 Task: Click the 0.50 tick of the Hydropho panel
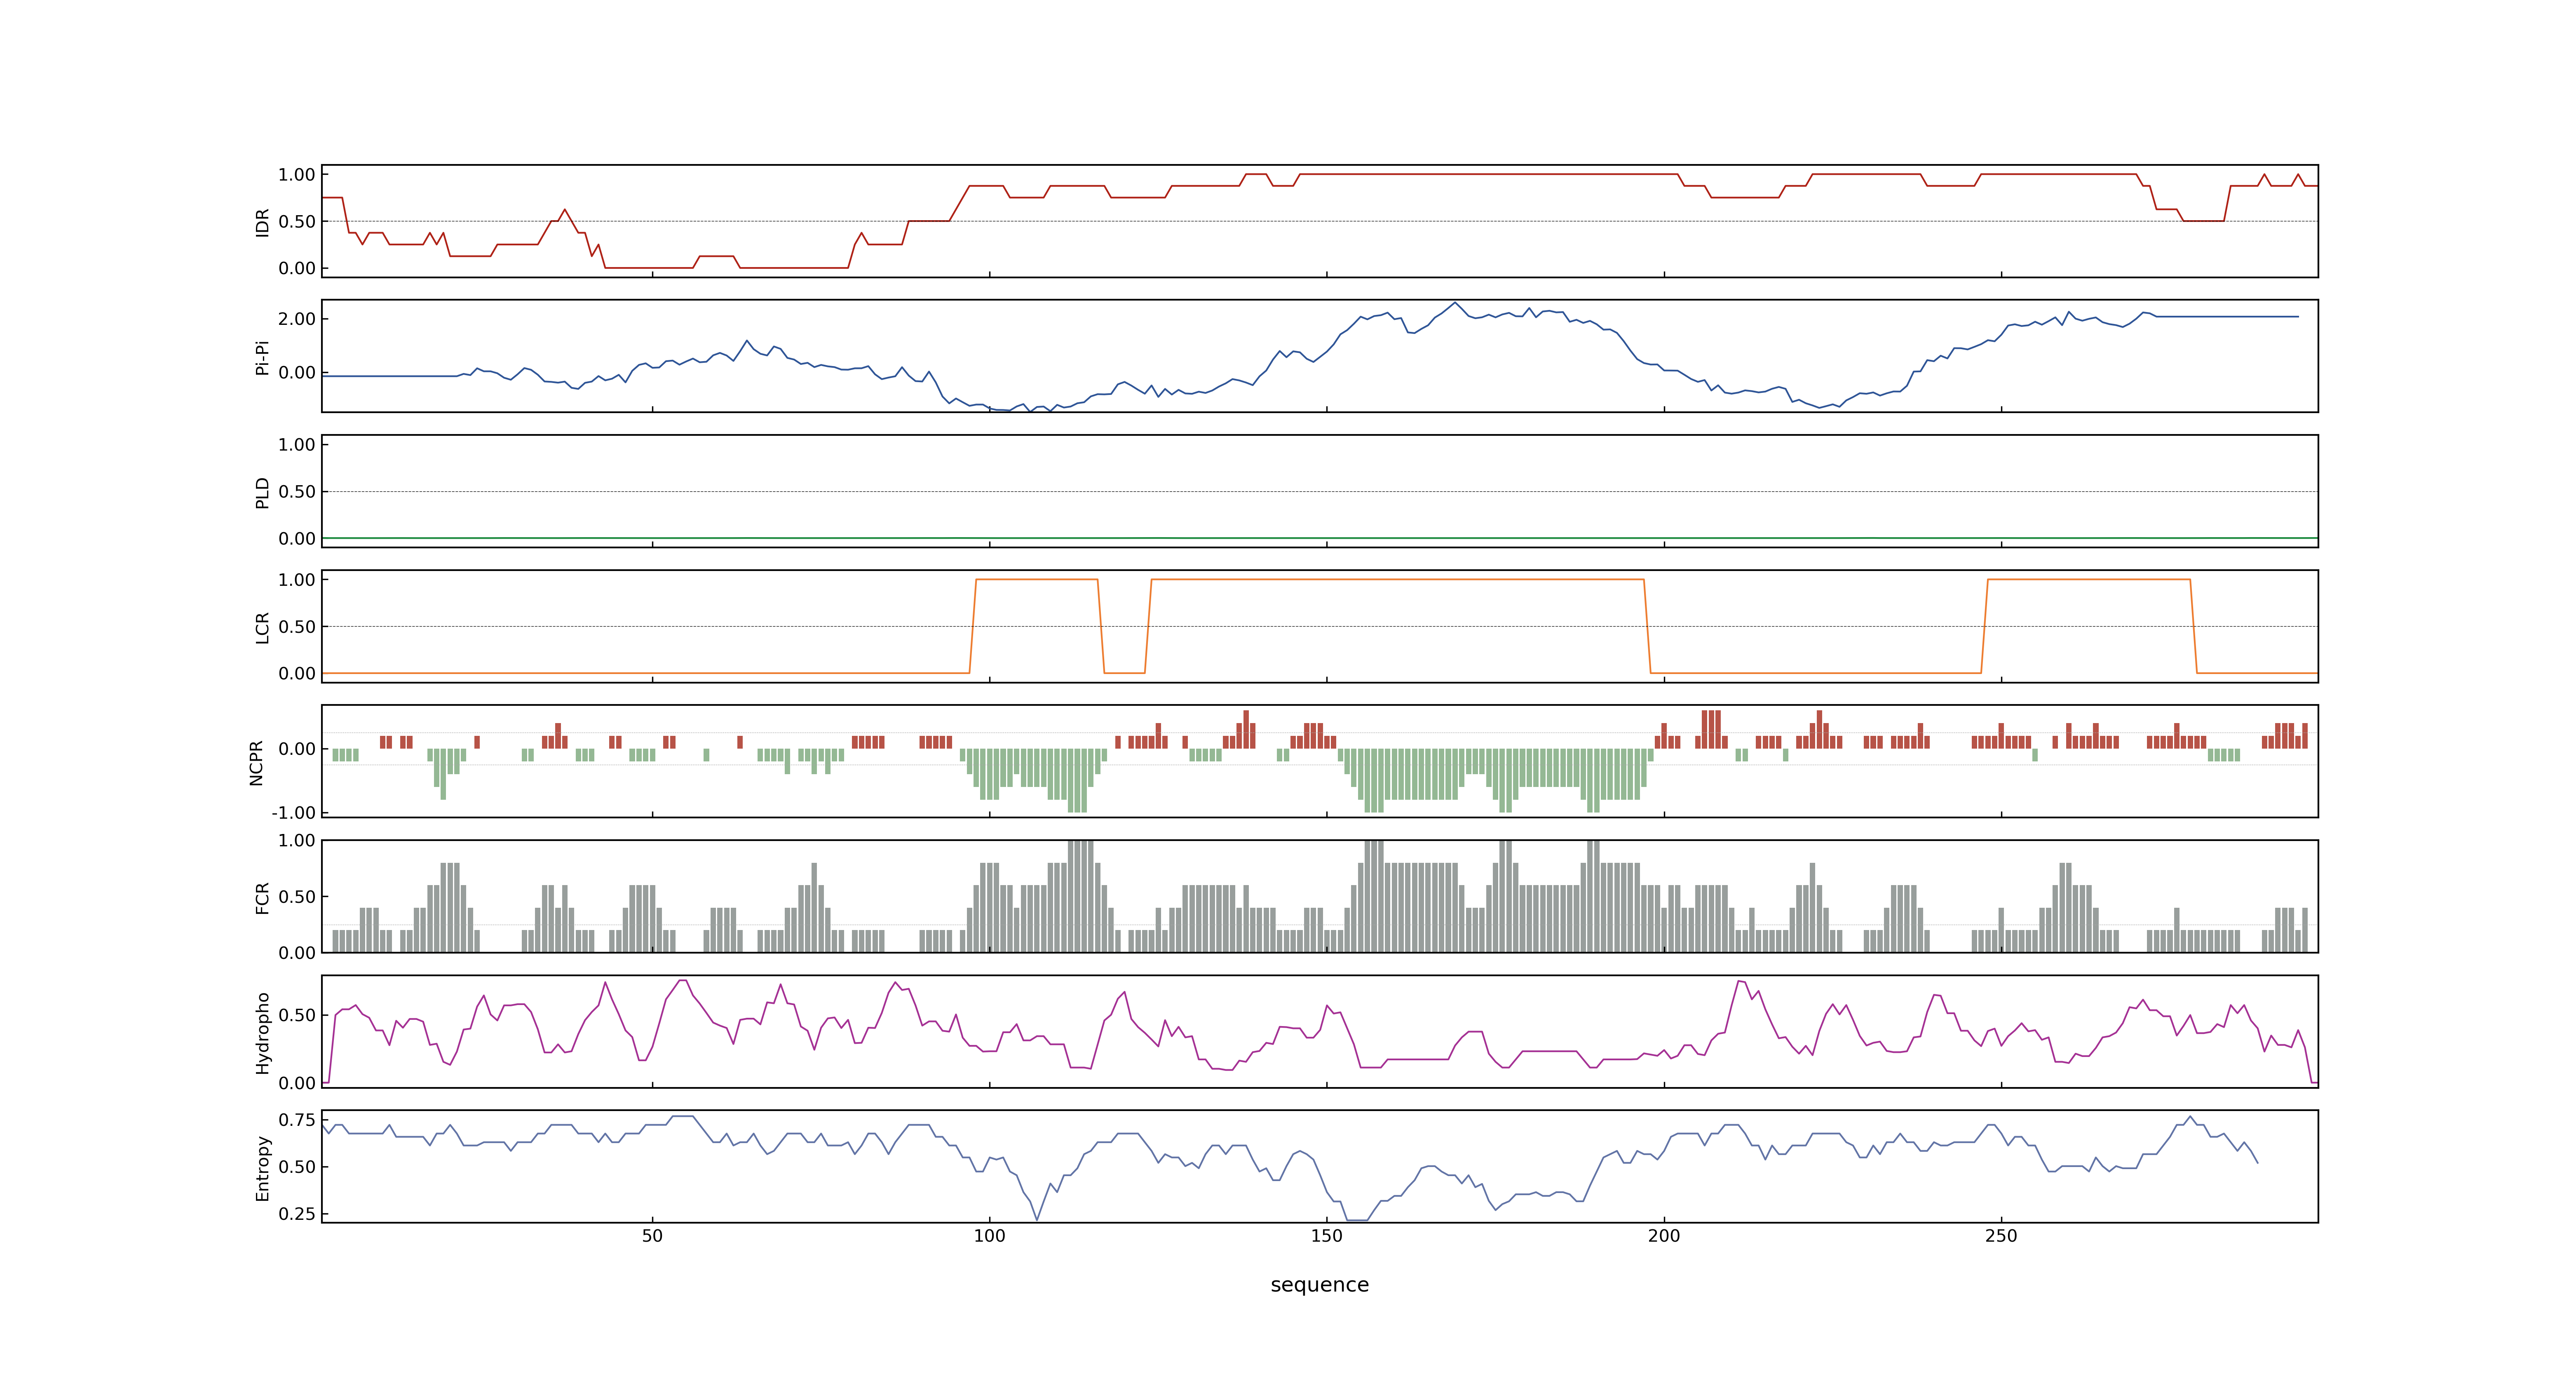297,1015
